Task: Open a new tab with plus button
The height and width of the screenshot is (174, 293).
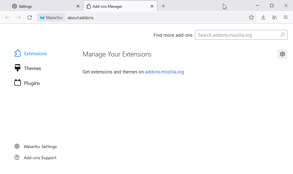Action: pyautogui.click(x=163, y=6)
